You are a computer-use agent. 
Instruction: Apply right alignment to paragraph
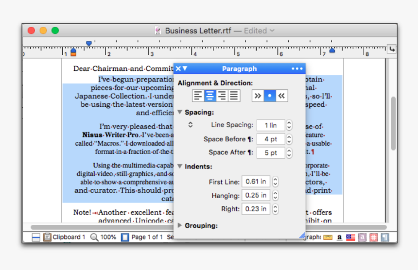coord(222,96)
